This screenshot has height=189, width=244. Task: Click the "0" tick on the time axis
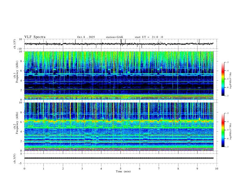coord(24,169)
